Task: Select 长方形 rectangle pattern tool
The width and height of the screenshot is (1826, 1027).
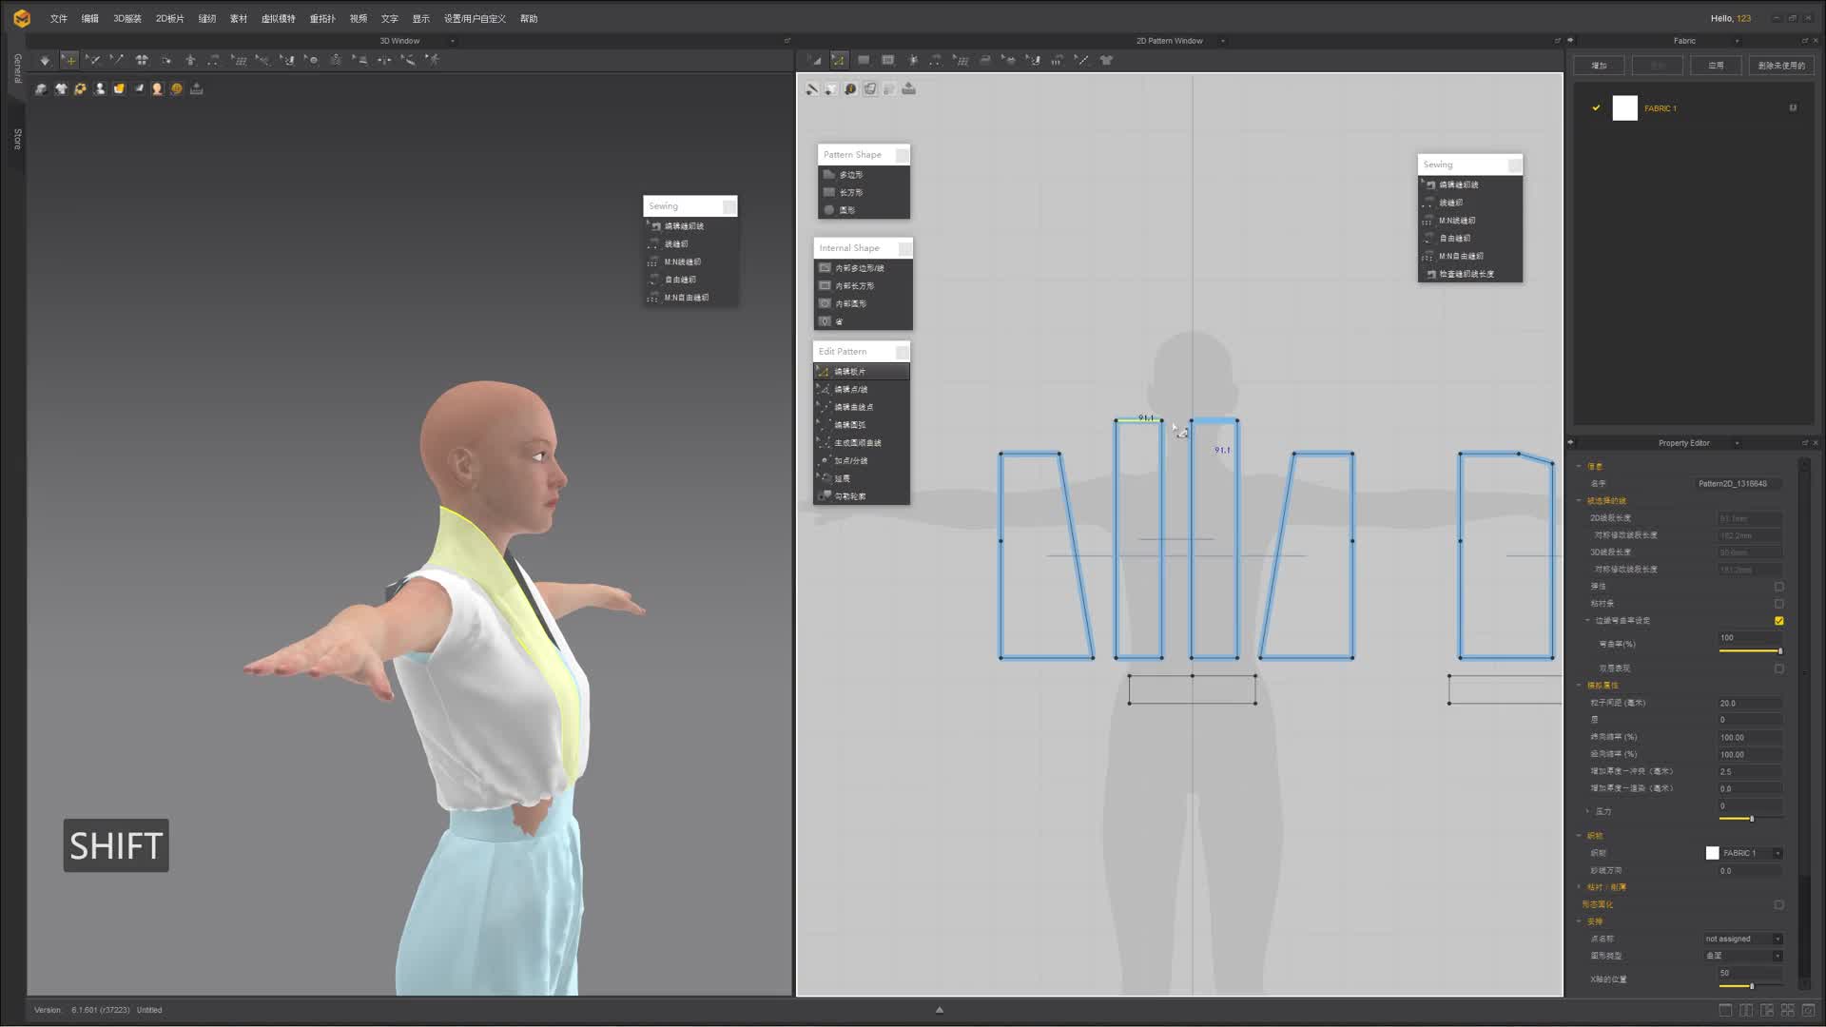Action: point(850,192)
